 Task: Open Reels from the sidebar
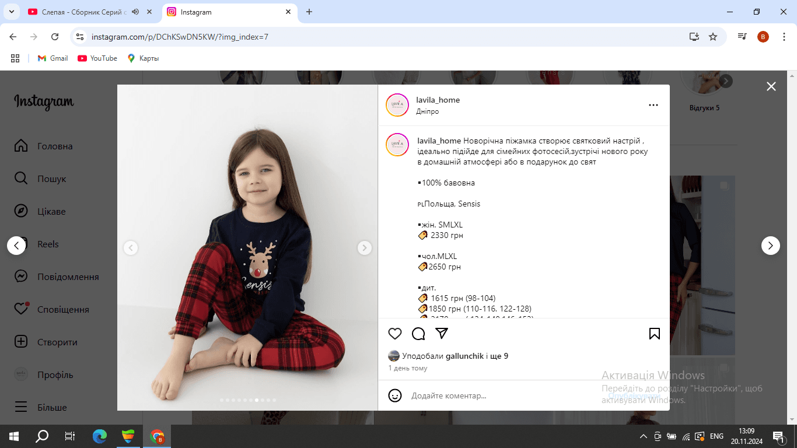click(x=37, y=244)
